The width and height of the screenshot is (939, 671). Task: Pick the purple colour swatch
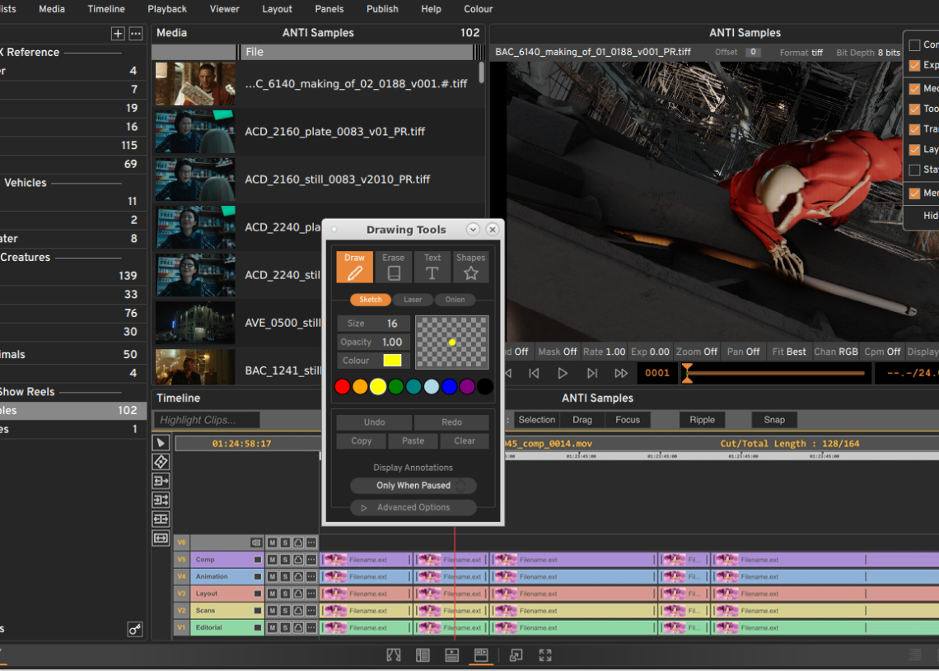[467, 387]
